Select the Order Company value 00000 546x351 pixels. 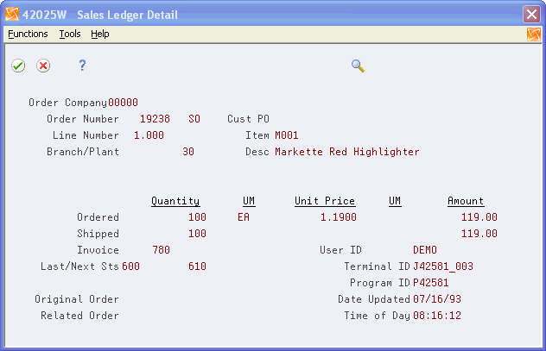(x=123, y=103)
